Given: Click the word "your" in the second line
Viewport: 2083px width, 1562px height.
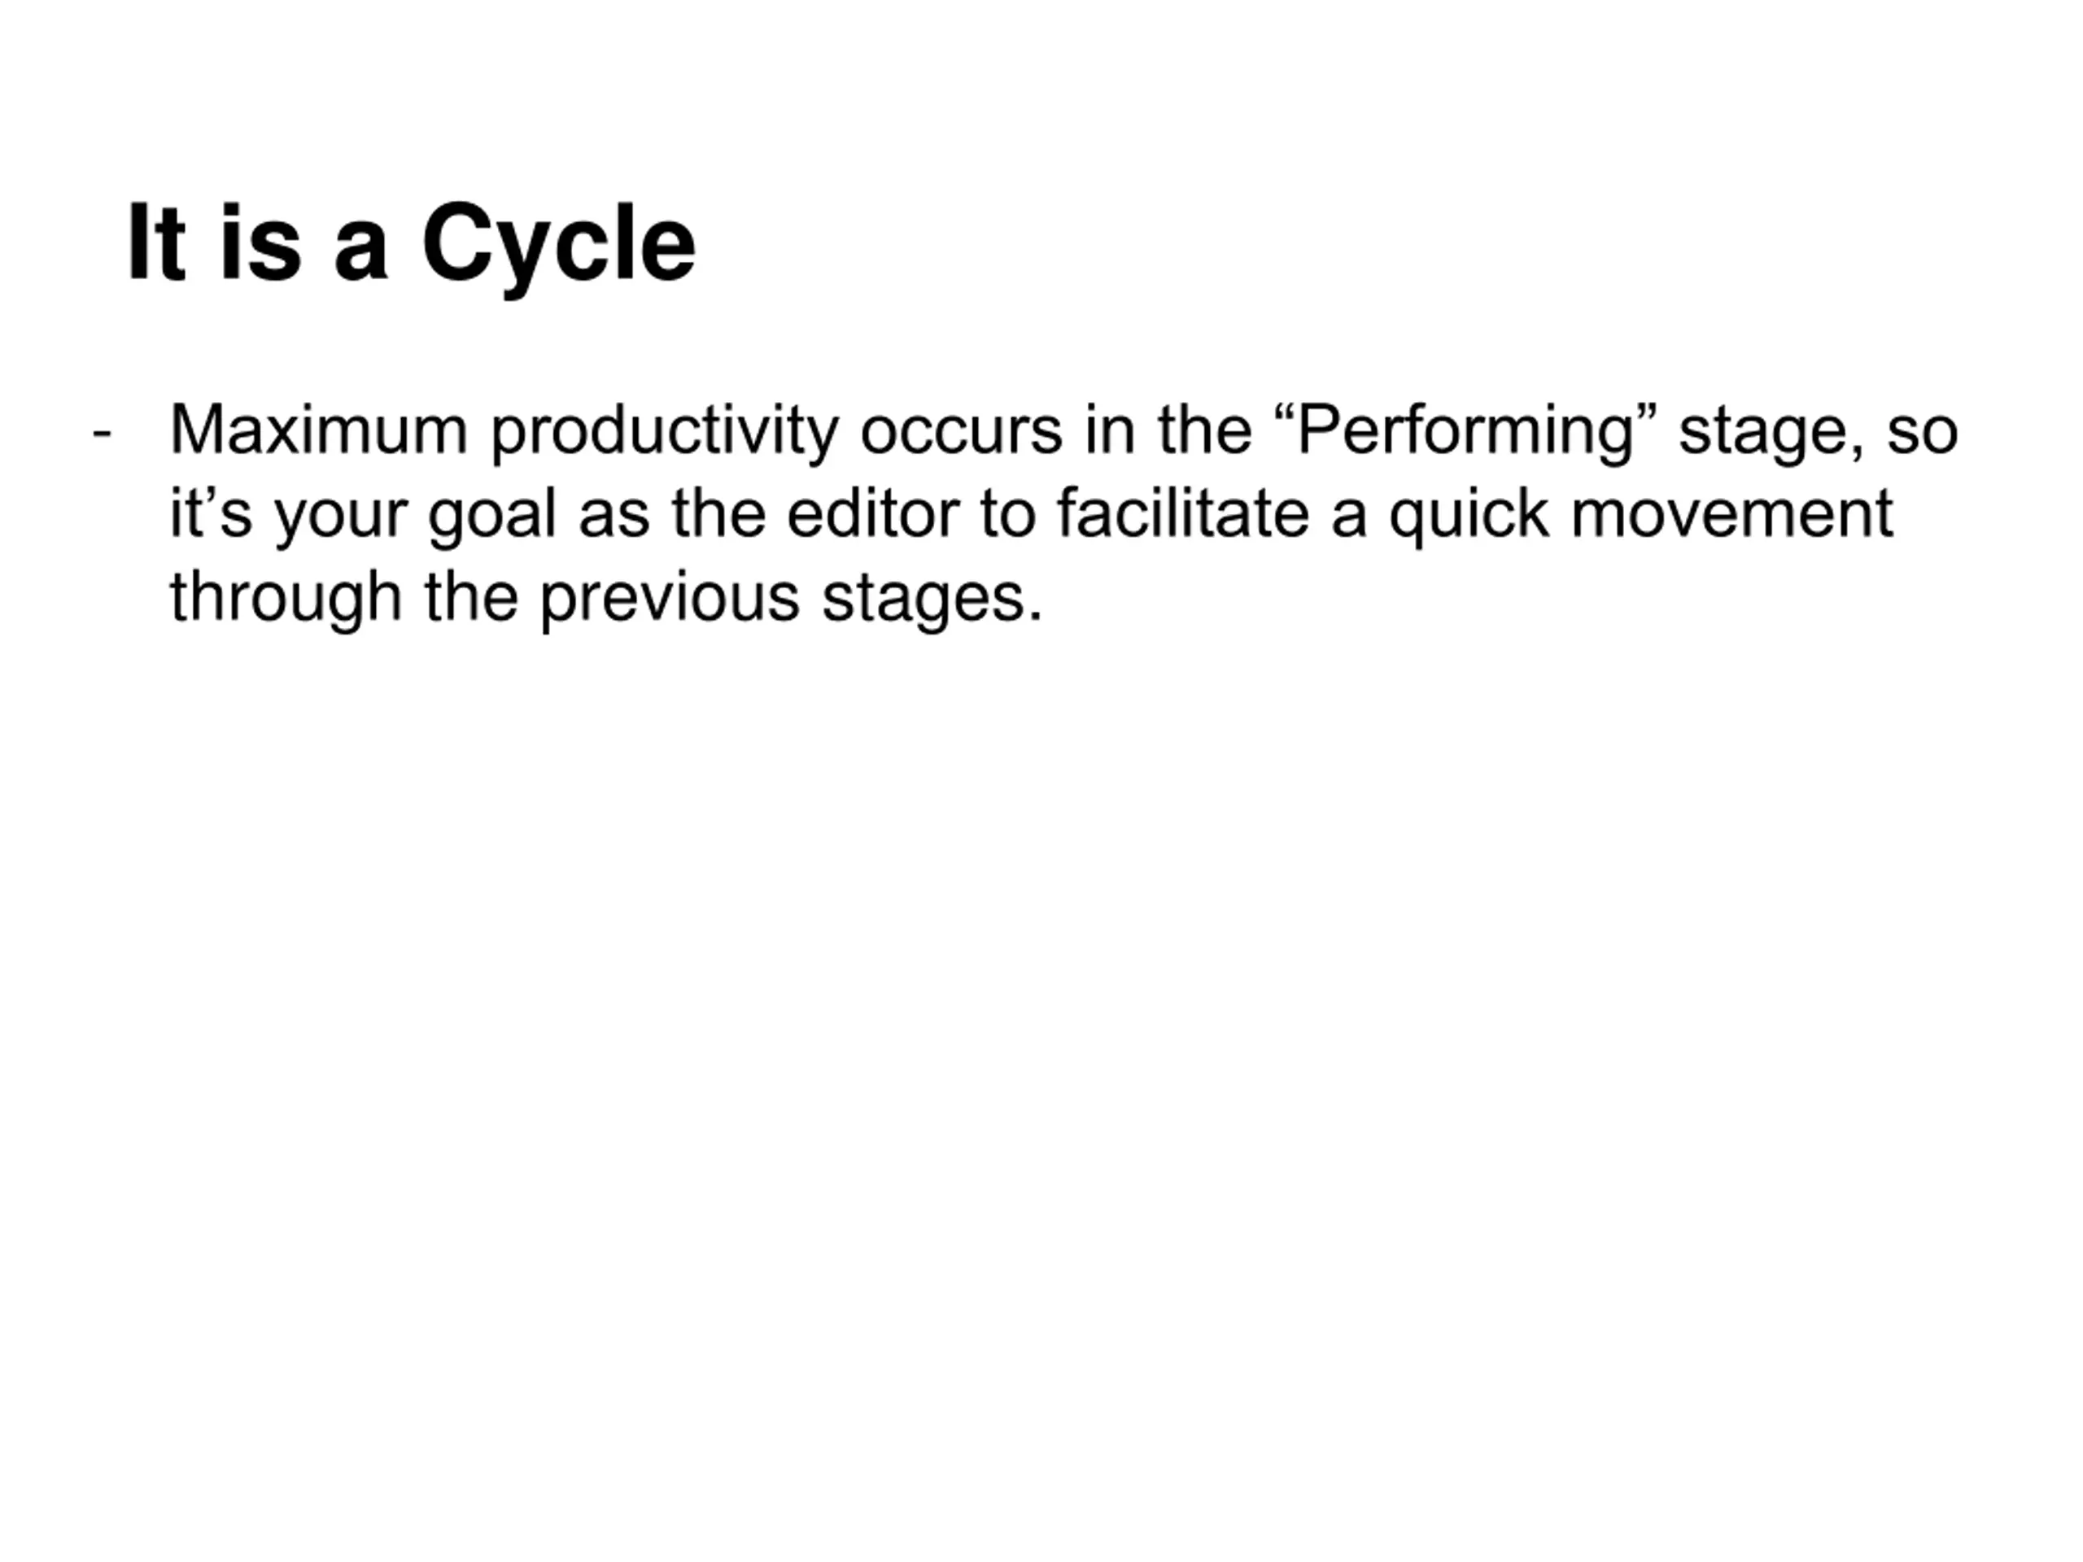Looking at the screenshot, I should (340, 516).
